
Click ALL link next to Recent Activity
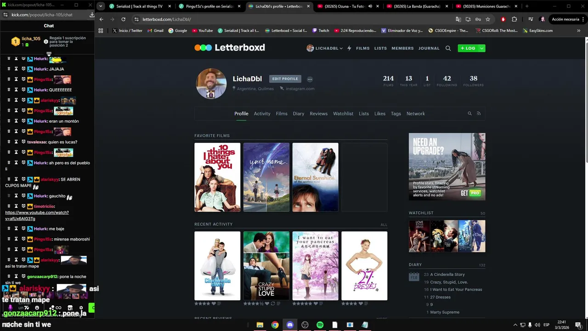point(384,225)
